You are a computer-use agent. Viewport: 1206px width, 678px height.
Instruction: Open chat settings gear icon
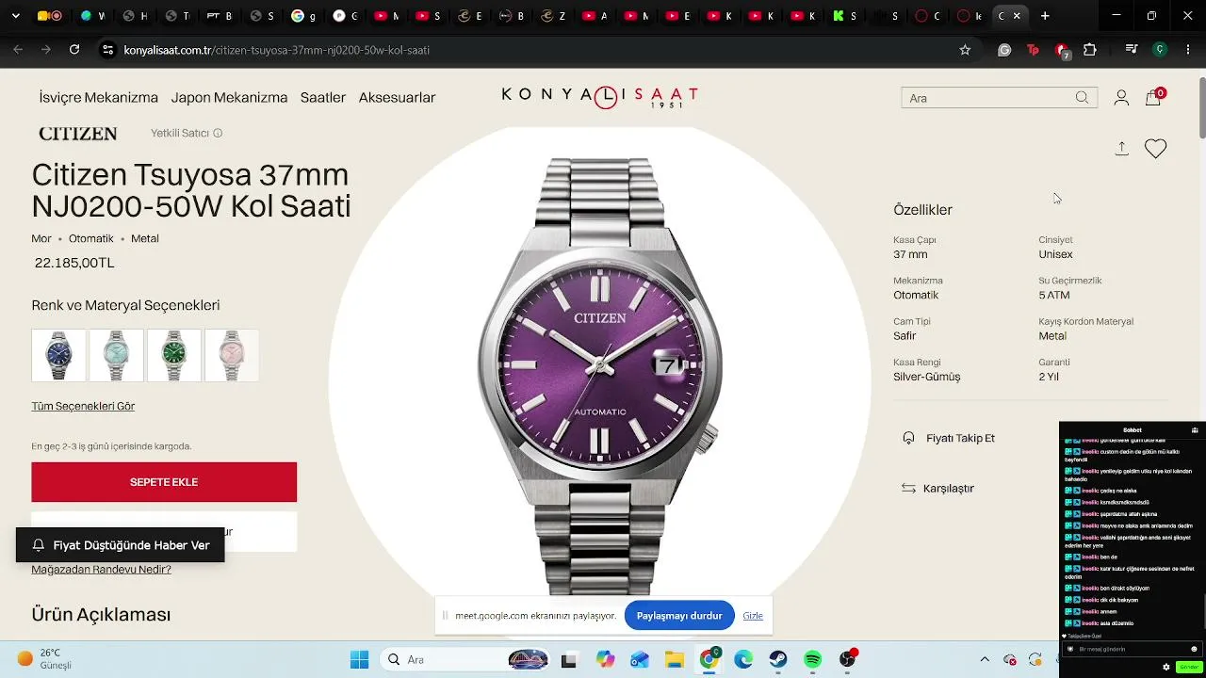tap(1166, 667)
